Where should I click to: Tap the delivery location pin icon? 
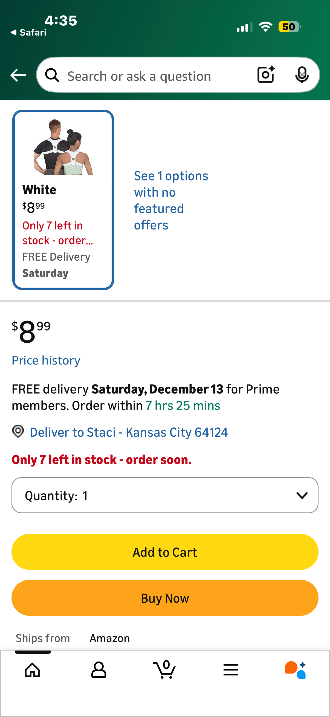tap(18, 432)
